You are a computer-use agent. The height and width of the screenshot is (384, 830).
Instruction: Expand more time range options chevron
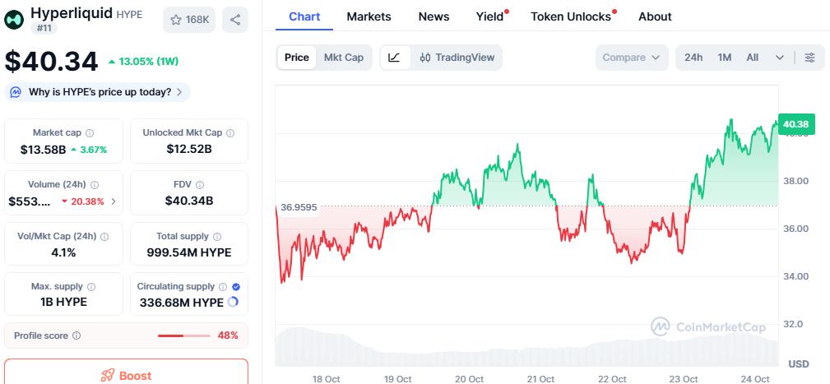click(x=780, y=58)
